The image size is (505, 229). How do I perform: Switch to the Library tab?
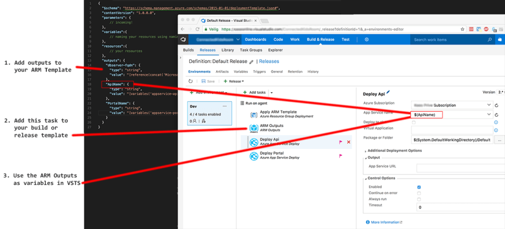(228, 50)
